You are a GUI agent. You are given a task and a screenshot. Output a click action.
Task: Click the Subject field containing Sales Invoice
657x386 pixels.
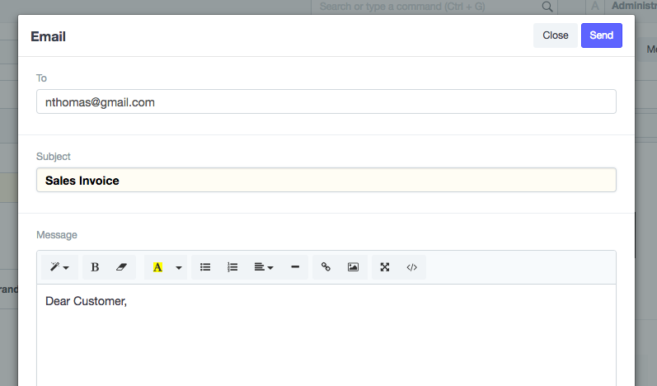tap(326, 181)
